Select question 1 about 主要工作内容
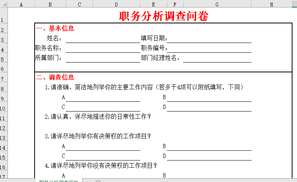This screenshot has width=297, height=182. 144,87
